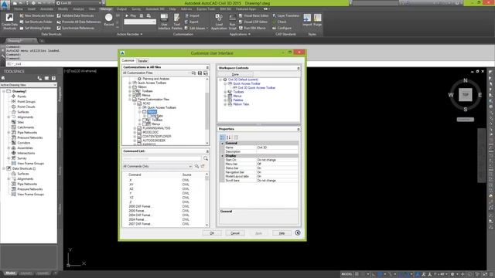
Task: Click Synchronize References
Action: pos(76,28)
